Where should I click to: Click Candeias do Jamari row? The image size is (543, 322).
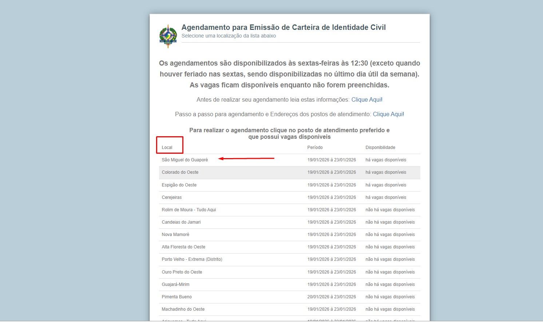181,222
